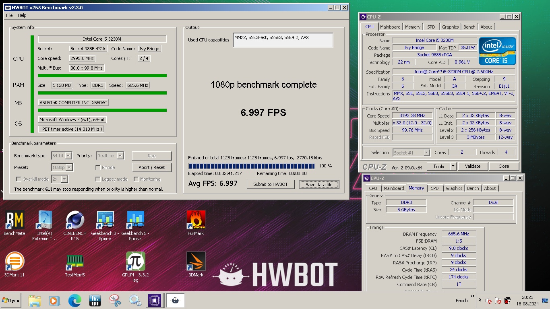The width and height of the screenshot is (550, 309).
Task: Open Intel(R) Extreme Tuning desktop icon
Action: pyautogui.click(x=44, y=225)
